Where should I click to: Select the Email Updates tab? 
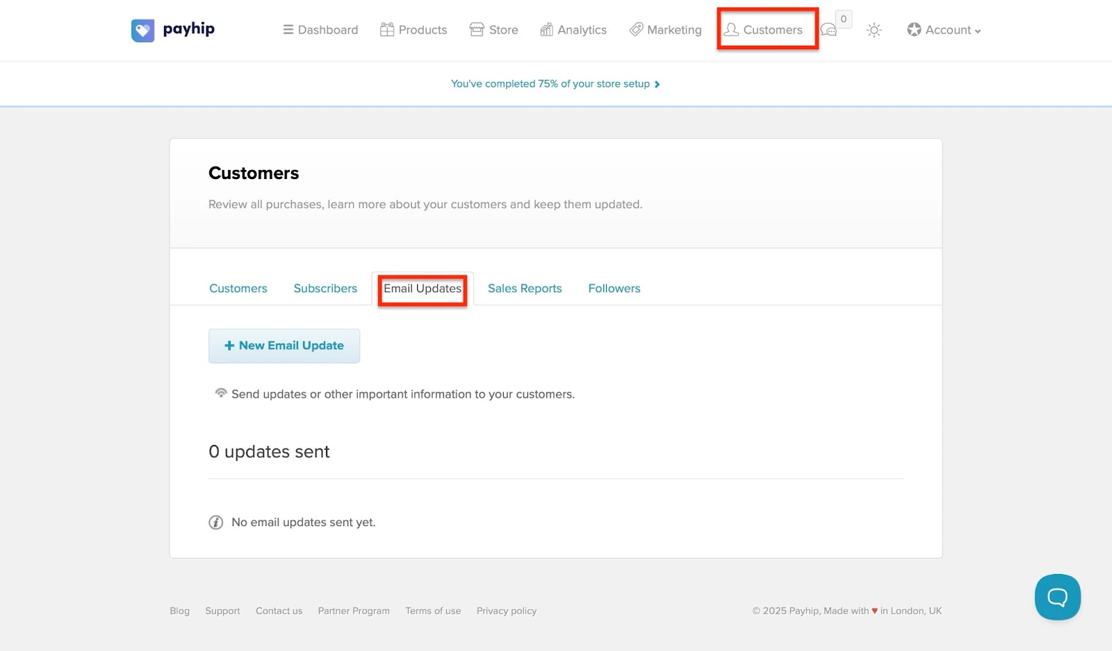[423, 288]
